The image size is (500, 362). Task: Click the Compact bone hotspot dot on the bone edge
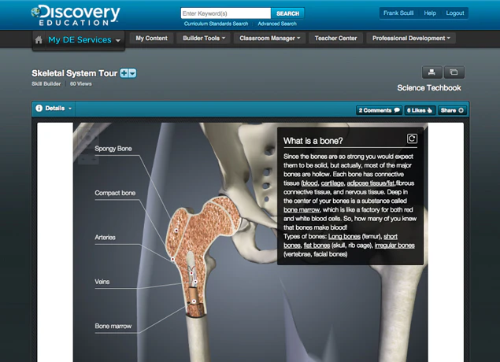pyautogui.click(x=172, y=260)
